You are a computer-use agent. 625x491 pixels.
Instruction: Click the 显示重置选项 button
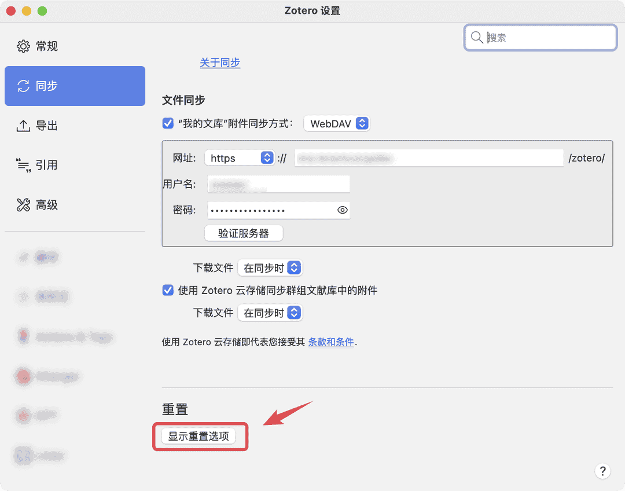coord(198,437)
